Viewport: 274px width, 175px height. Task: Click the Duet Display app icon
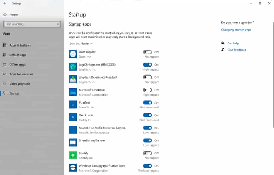pos(73,54)
